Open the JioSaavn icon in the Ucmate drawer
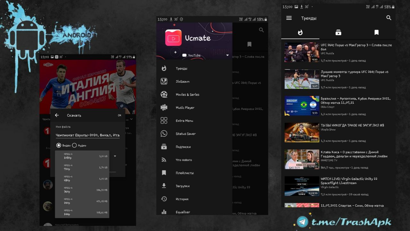The image size is (410, 231). tap(164, 81)
